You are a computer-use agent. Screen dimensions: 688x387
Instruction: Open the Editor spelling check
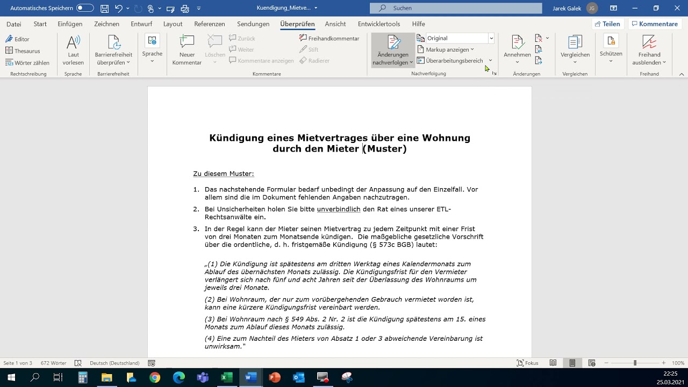tap(17, 39)
